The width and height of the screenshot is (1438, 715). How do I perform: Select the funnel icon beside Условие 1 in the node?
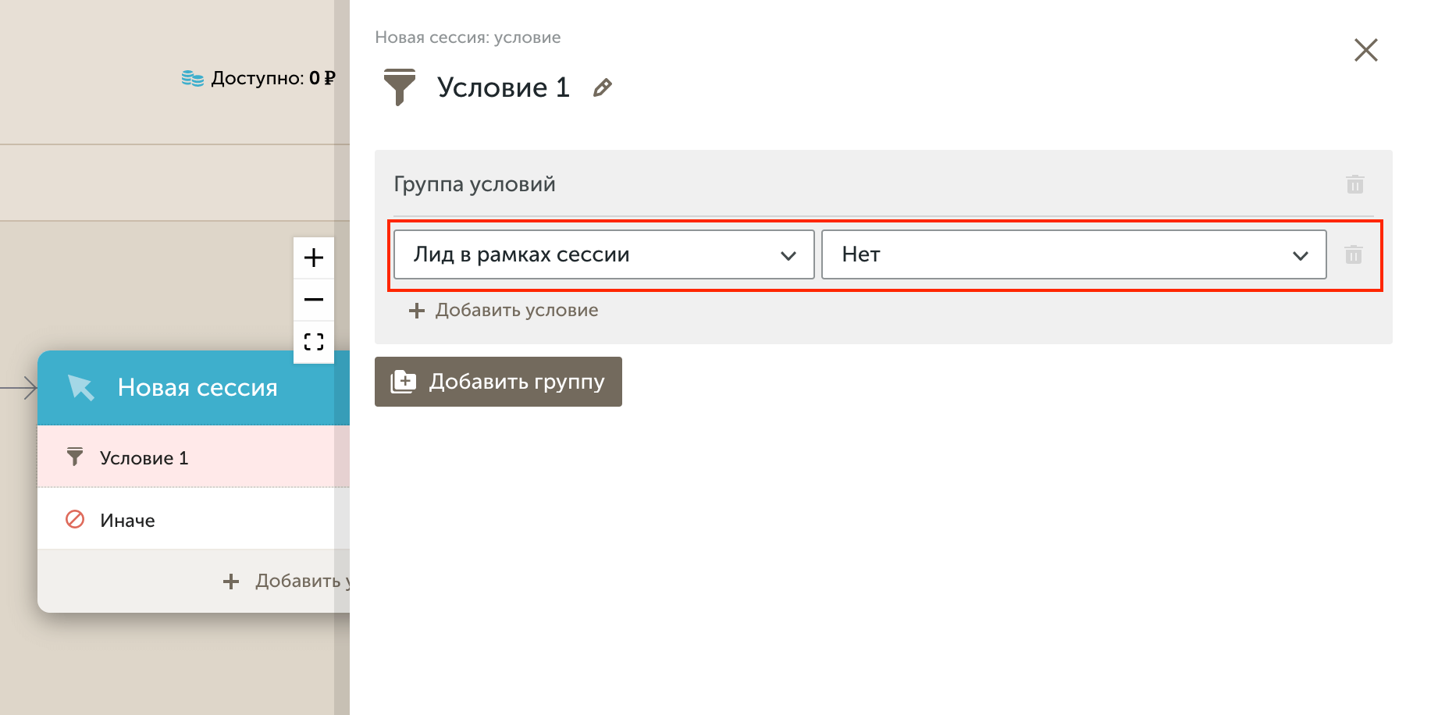(74, 457)
